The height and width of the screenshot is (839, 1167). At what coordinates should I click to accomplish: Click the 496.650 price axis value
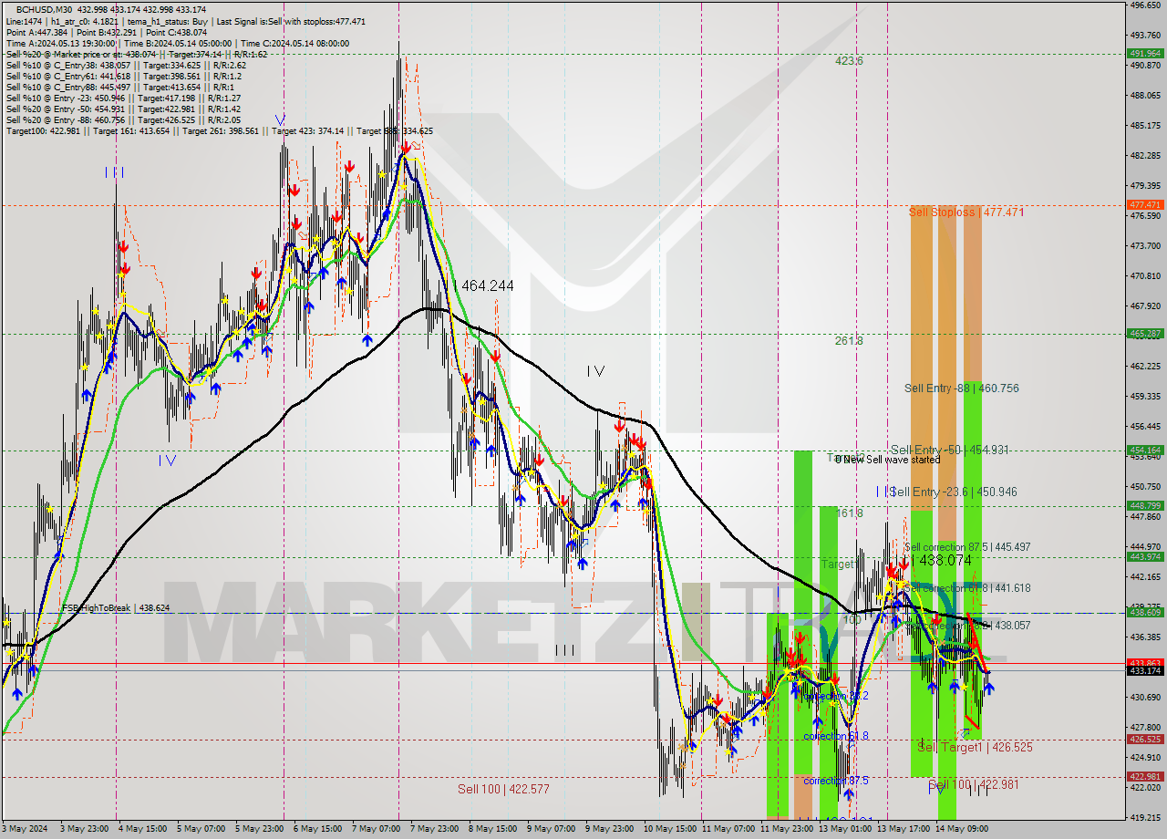(1145, 5)
